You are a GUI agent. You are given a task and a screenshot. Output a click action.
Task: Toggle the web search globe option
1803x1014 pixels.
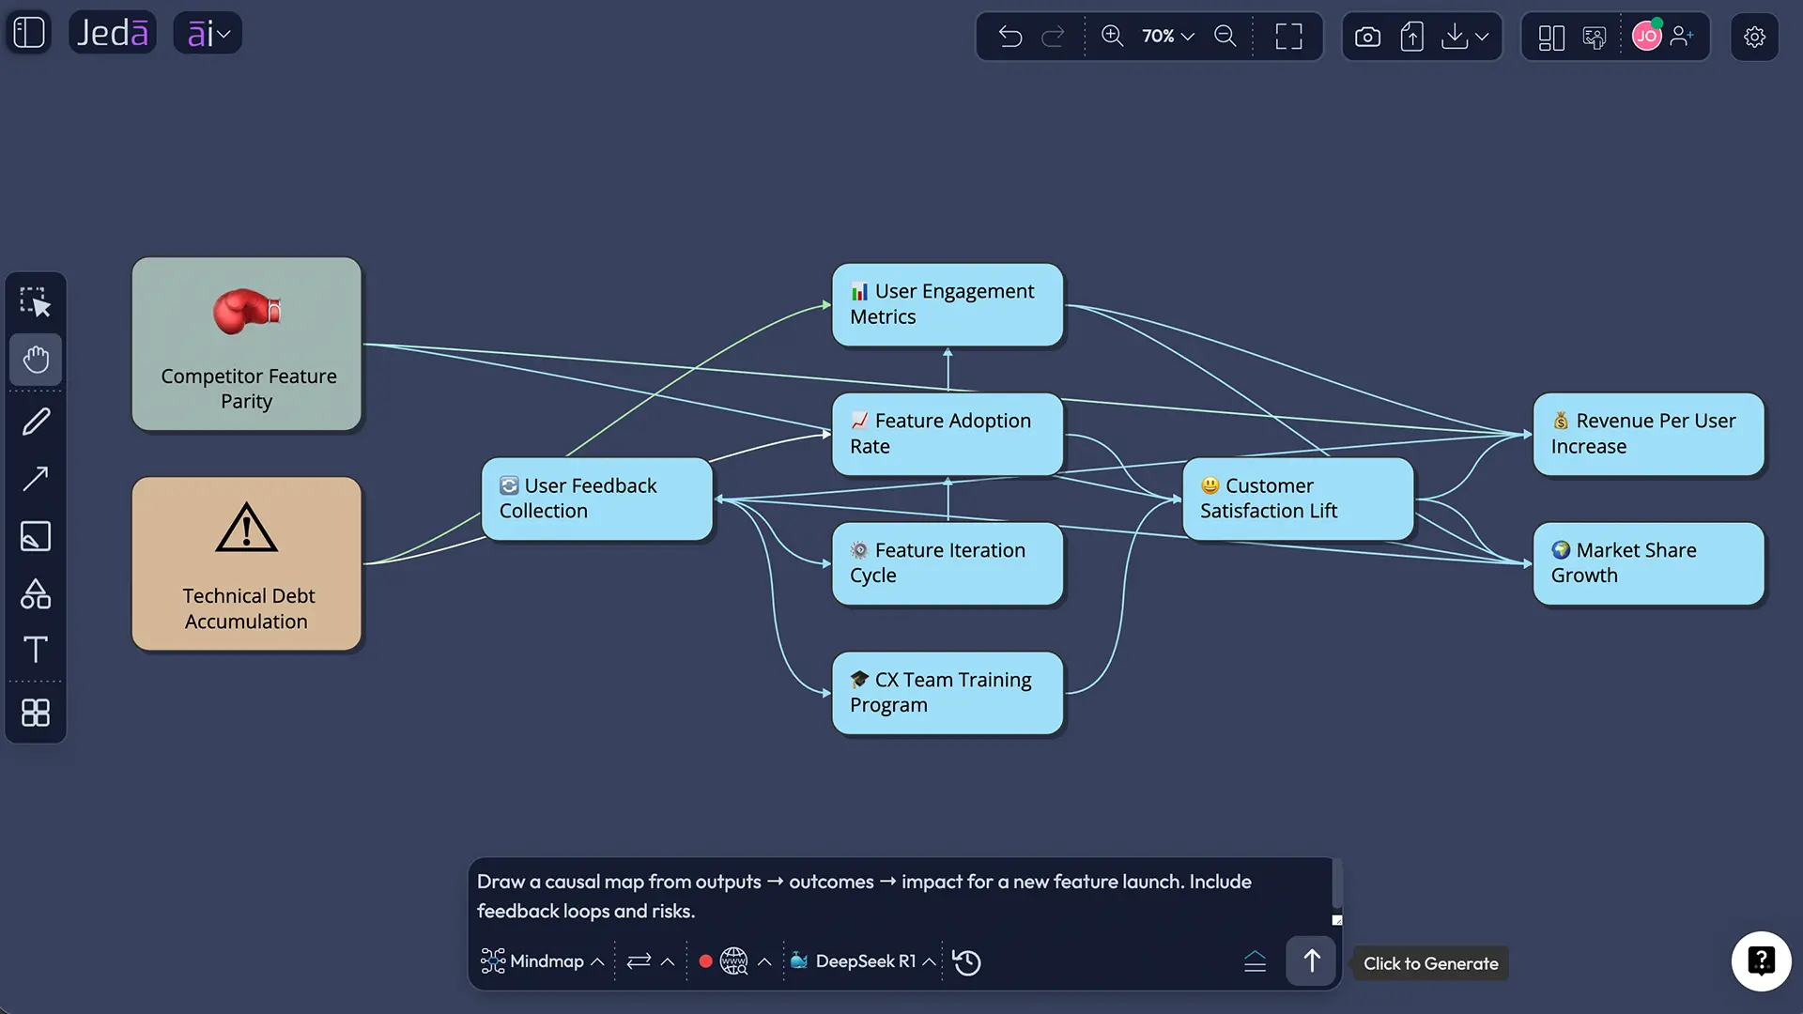(733, 961)
